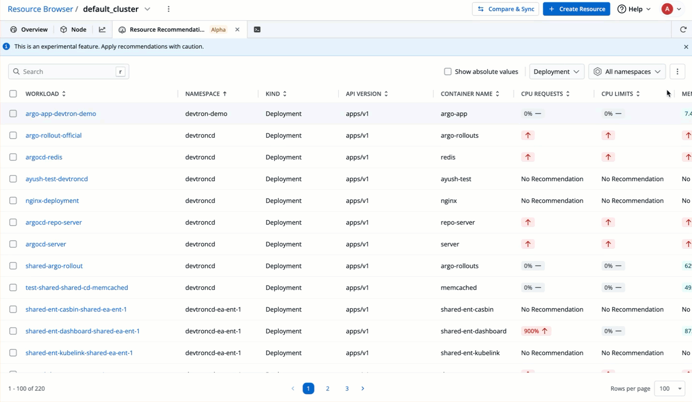Click the user avatar A icon
692x402 pixels.
667,9
